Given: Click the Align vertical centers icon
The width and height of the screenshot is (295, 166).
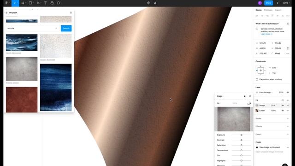Looking at the screenshot, I should (x=277, y=16).
